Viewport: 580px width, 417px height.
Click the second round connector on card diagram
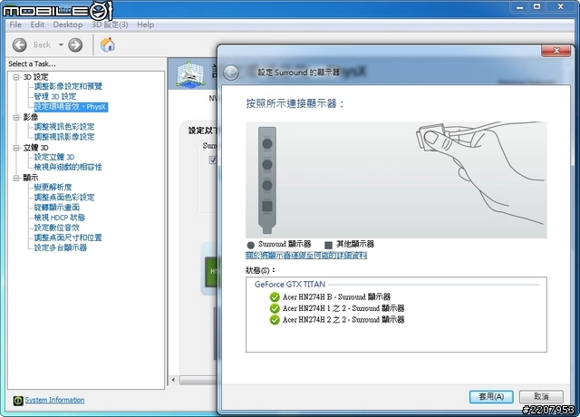pyautogui.click(x=267, y=164)
